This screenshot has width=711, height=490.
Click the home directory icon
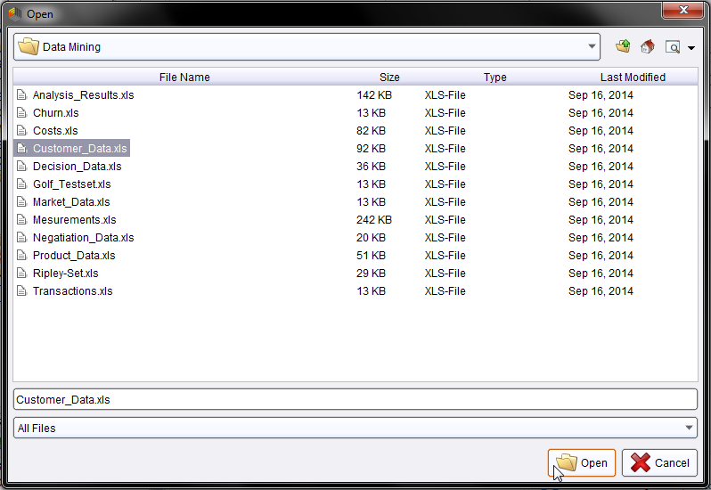(x=648, y=46)
